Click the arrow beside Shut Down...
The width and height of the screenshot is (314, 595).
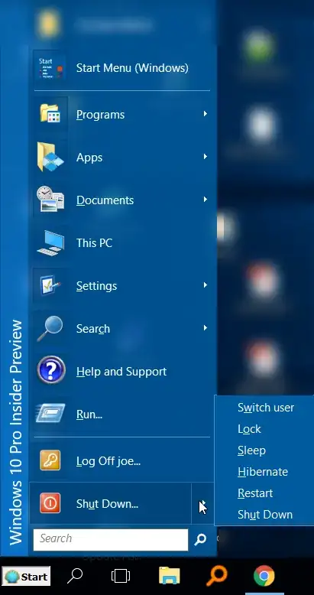(x=203, y=503)
